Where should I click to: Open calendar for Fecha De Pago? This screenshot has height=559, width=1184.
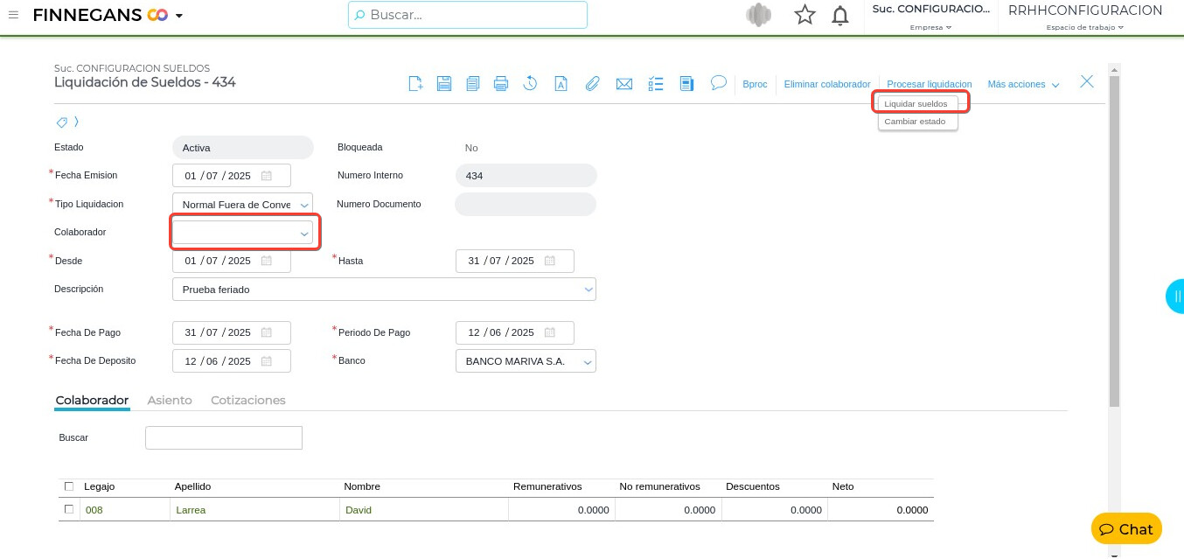[267, 332]
